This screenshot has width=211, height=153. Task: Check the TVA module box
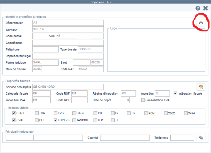click(x=37, y=113)
